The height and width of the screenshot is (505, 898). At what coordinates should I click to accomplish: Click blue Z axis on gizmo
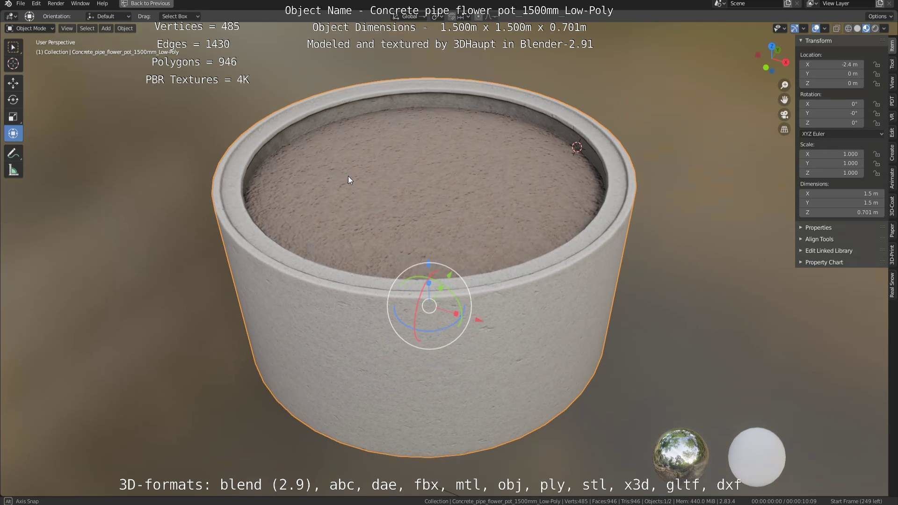(772, 46)
